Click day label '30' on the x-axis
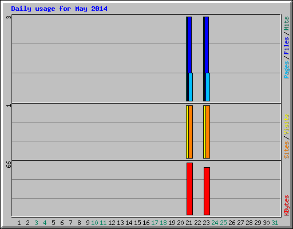 [266, 223]
